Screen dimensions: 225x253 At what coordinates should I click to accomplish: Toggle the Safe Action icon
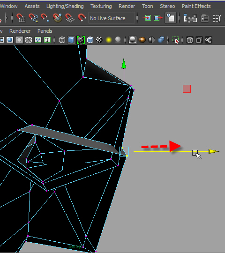[38, 40]
